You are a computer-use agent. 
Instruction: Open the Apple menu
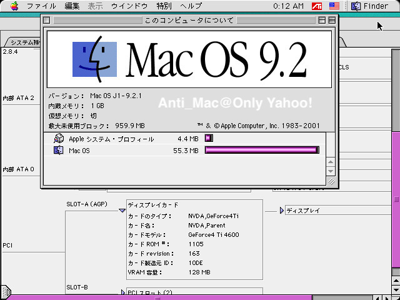tap(14, 6)
